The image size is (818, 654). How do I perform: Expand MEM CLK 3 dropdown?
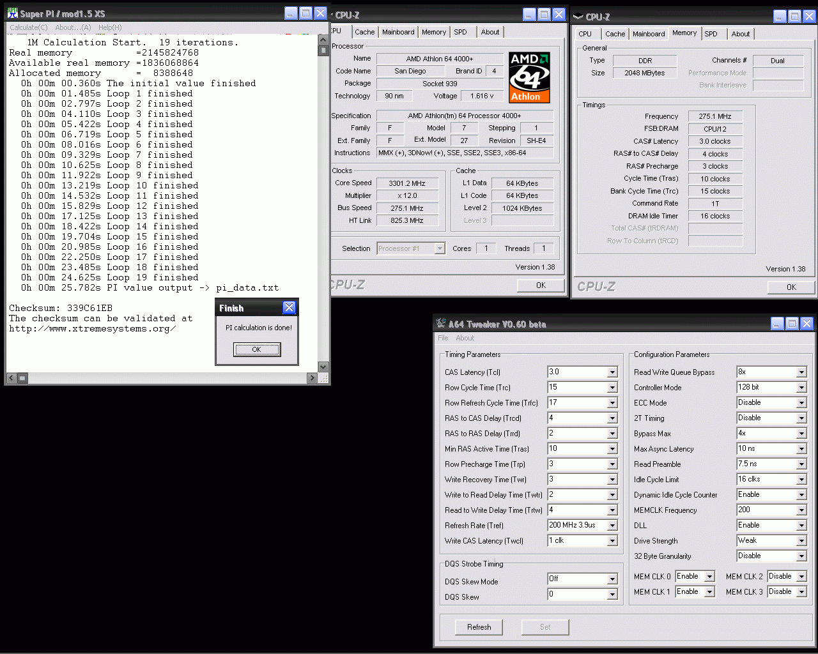click(x=801, y=592)
